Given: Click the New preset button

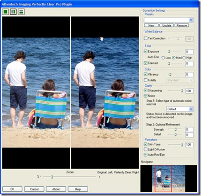Looking at the screenshot, I should [x=151, y=25].
